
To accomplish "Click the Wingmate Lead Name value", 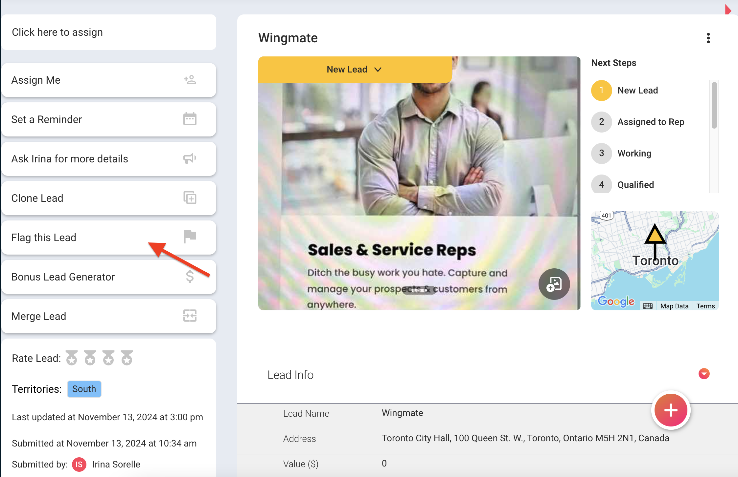I will (402, 413).
